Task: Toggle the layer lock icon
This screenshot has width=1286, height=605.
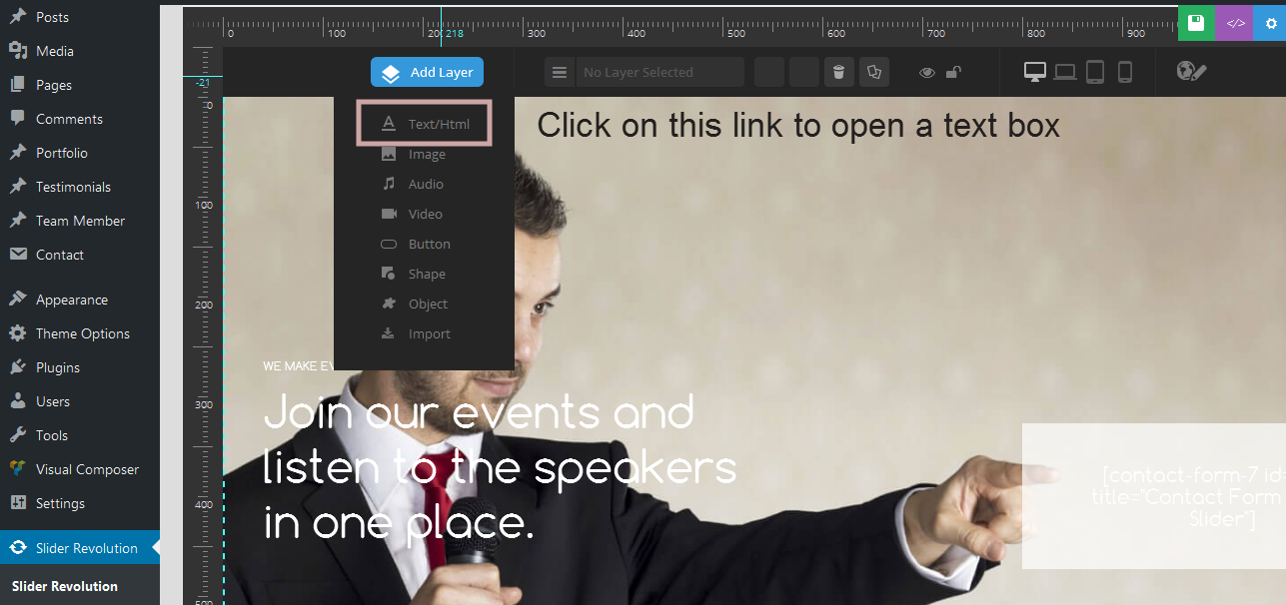Action: pos(954,72)
